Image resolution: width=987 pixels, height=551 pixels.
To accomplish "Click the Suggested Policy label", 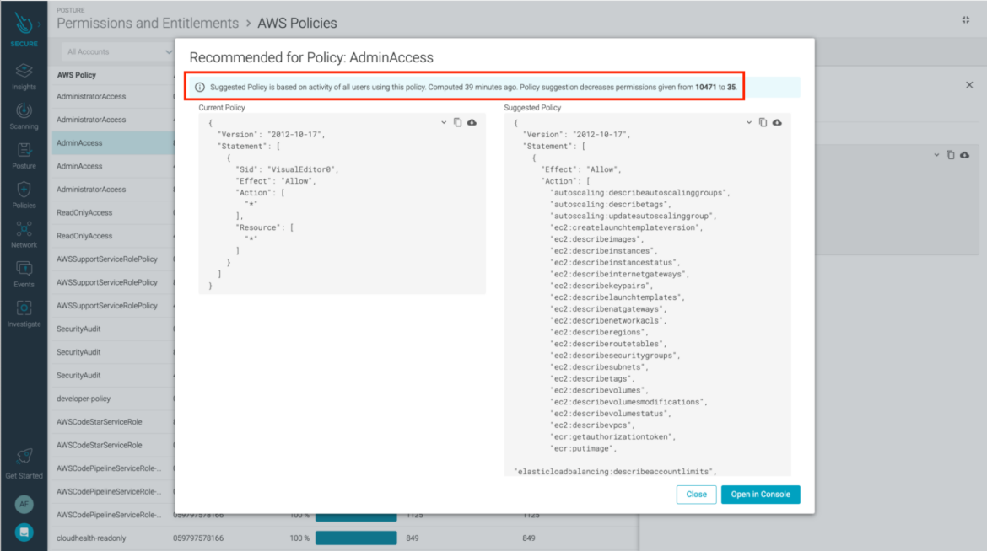I will point(532,108).
